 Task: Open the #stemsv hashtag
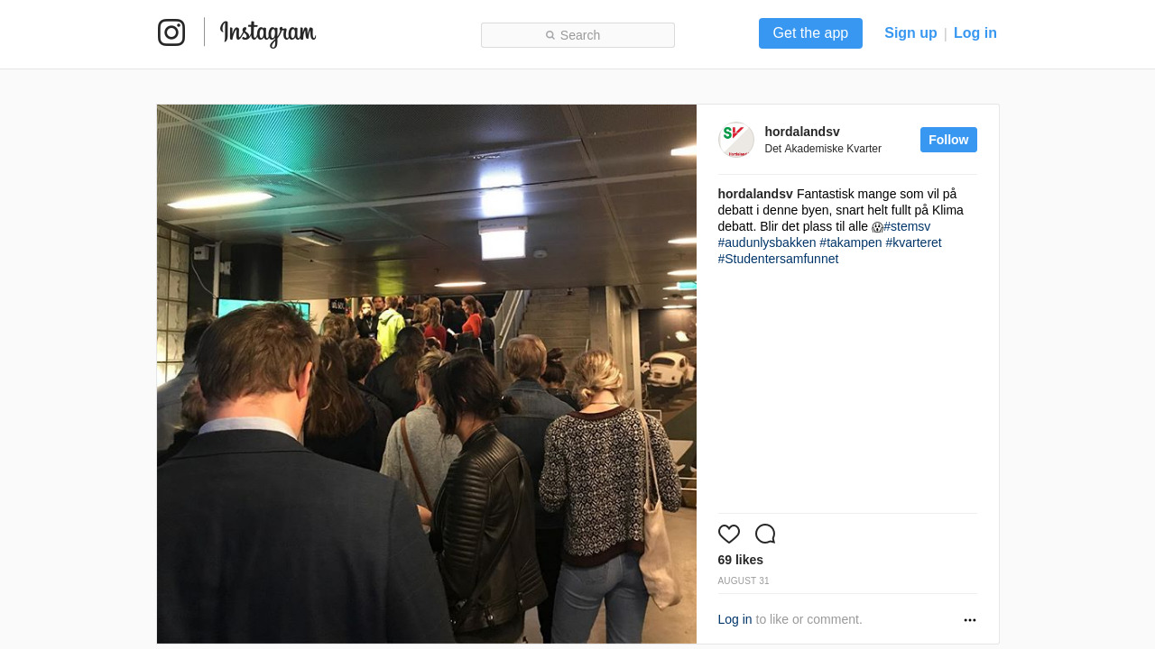tap(907, 226)
